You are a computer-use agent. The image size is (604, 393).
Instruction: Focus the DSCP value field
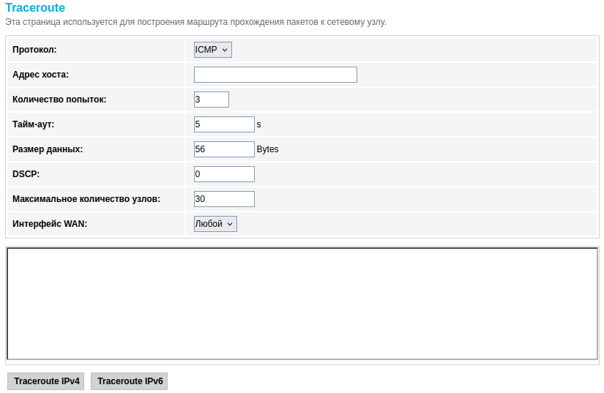click(x=224, y=174)
